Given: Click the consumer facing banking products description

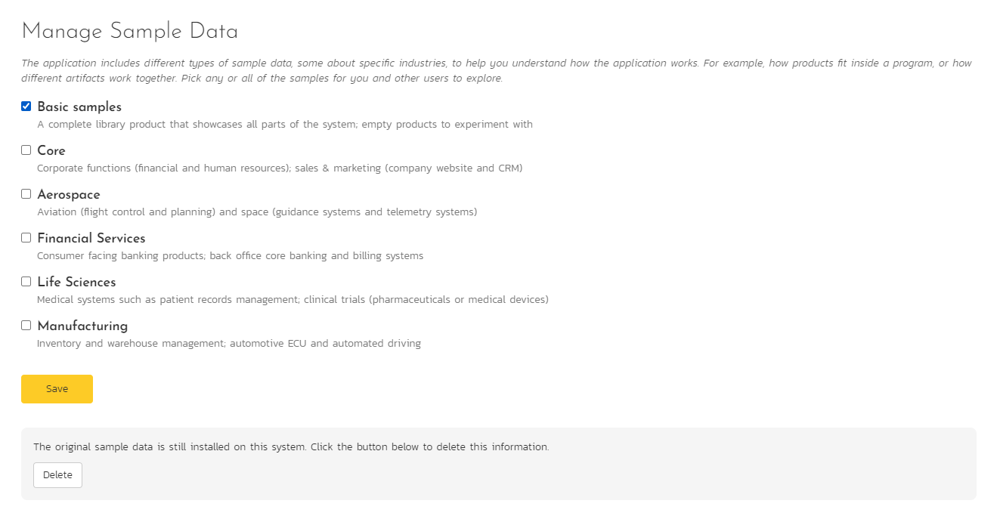Looking at the screenshot, I should point(230,256).
